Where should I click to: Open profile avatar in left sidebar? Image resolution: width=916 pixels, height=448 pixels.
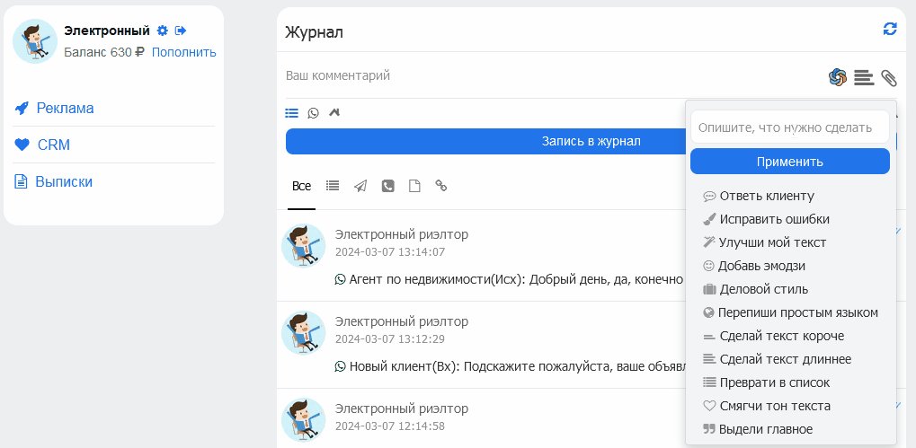(35, 40)
